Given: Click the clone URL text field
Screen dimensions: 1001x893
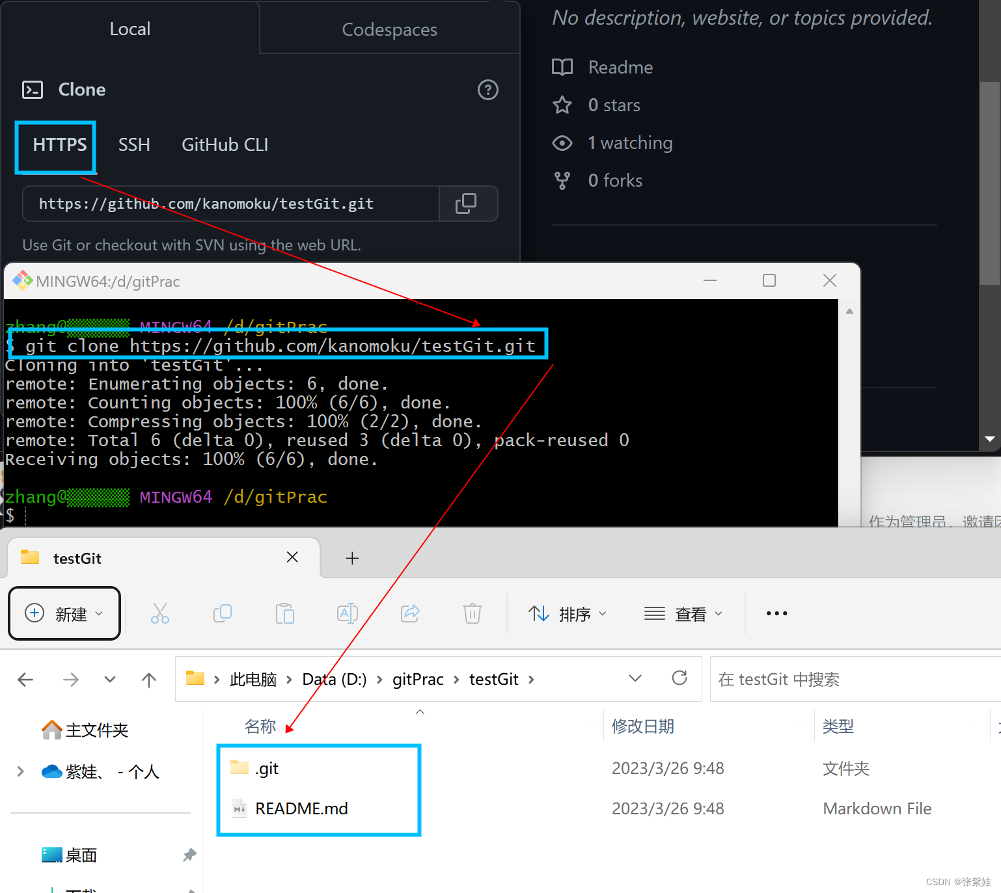Looking at the screenshot, I should point(231,204).
